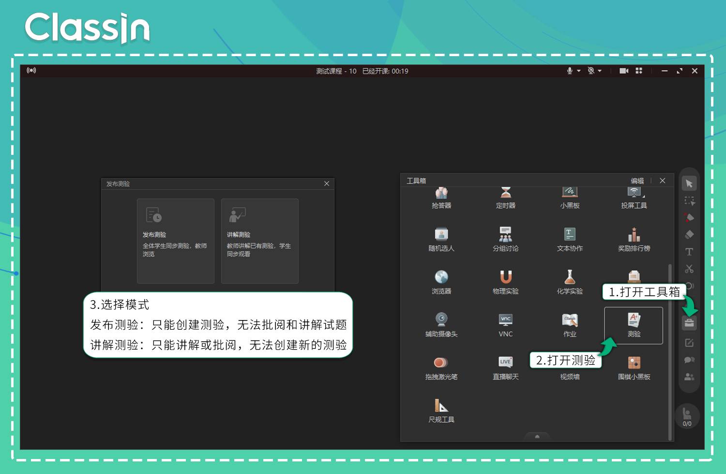Open the 抢答器 responder tool
Screen dimensions: 726x474
tap(441, 198)
